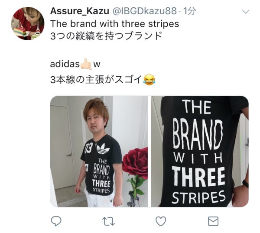Click the text line 'The brand with three stripes'
Viewport: 260px width, 233px height.
point(114,23)
